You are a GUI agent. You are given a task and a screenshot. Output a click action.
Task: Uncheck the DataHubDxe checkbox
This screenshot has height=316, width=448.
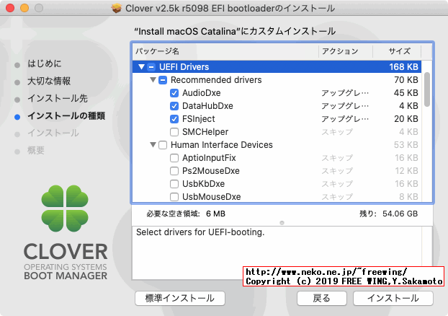click(x=174, y=106)
